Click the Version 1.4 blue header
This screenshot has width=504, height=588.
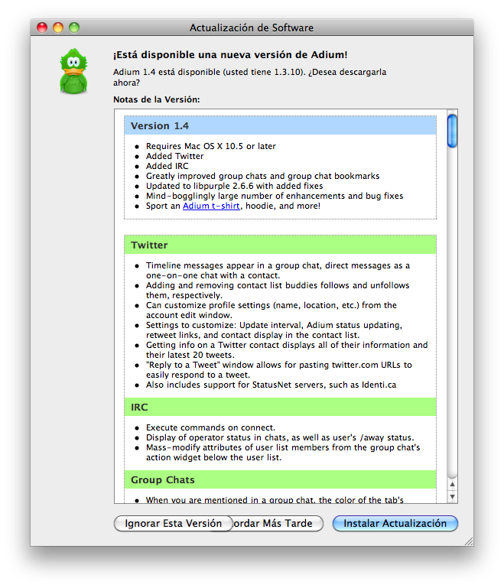(281, 125)
